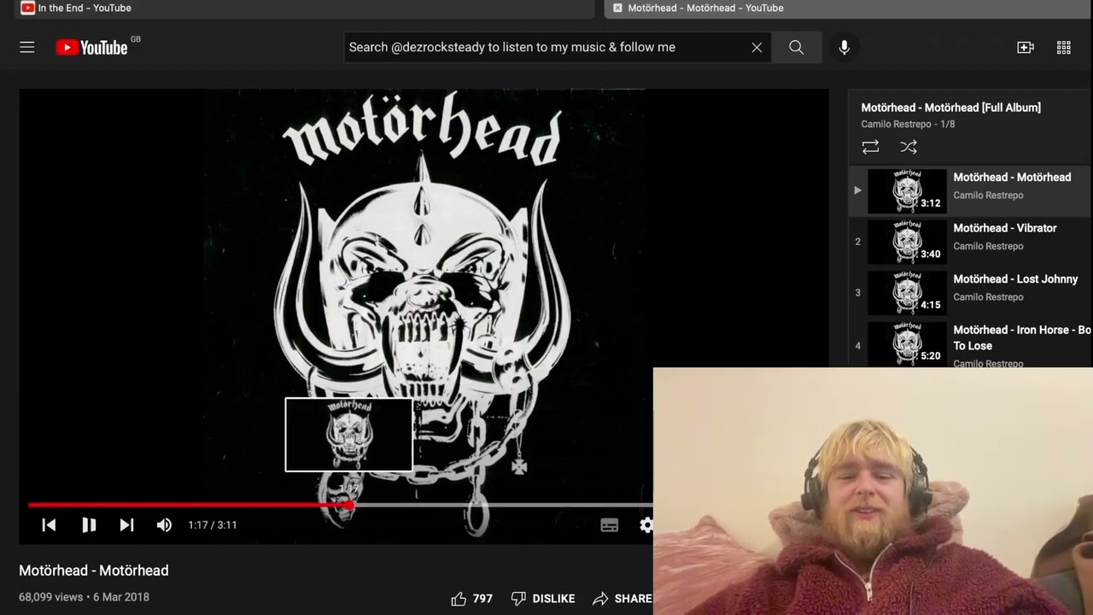Like the video with 797 likes
The image size is (1093, 615).
point(472,599)
